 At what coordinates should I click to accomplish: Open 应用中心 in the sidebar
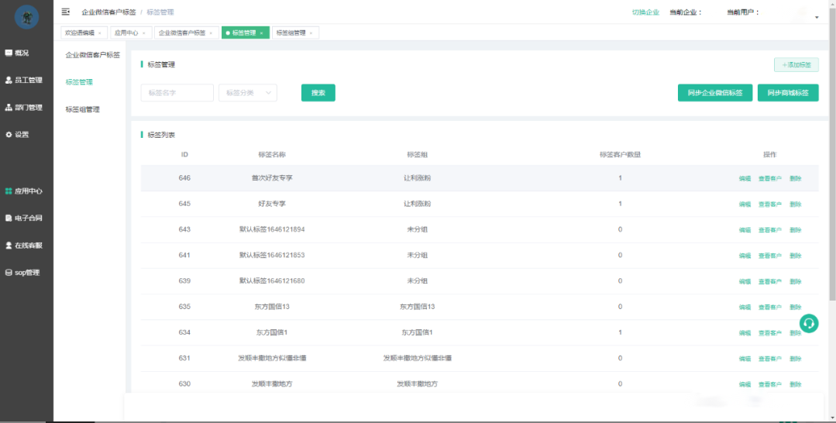24,191
